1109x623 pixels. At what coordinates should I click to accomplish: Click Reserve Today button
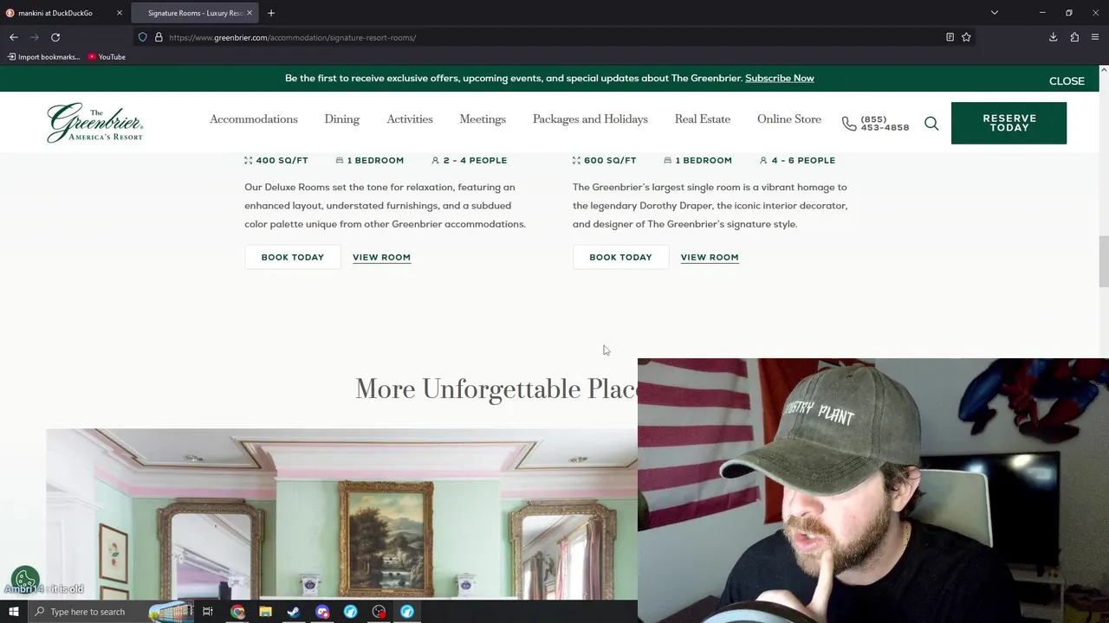click(x=1008, y=123)
